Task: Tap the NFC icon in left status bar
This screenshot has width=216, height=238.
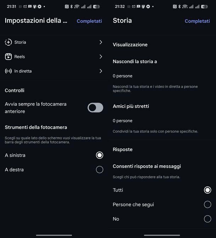Action: click(x=67, y=6)
